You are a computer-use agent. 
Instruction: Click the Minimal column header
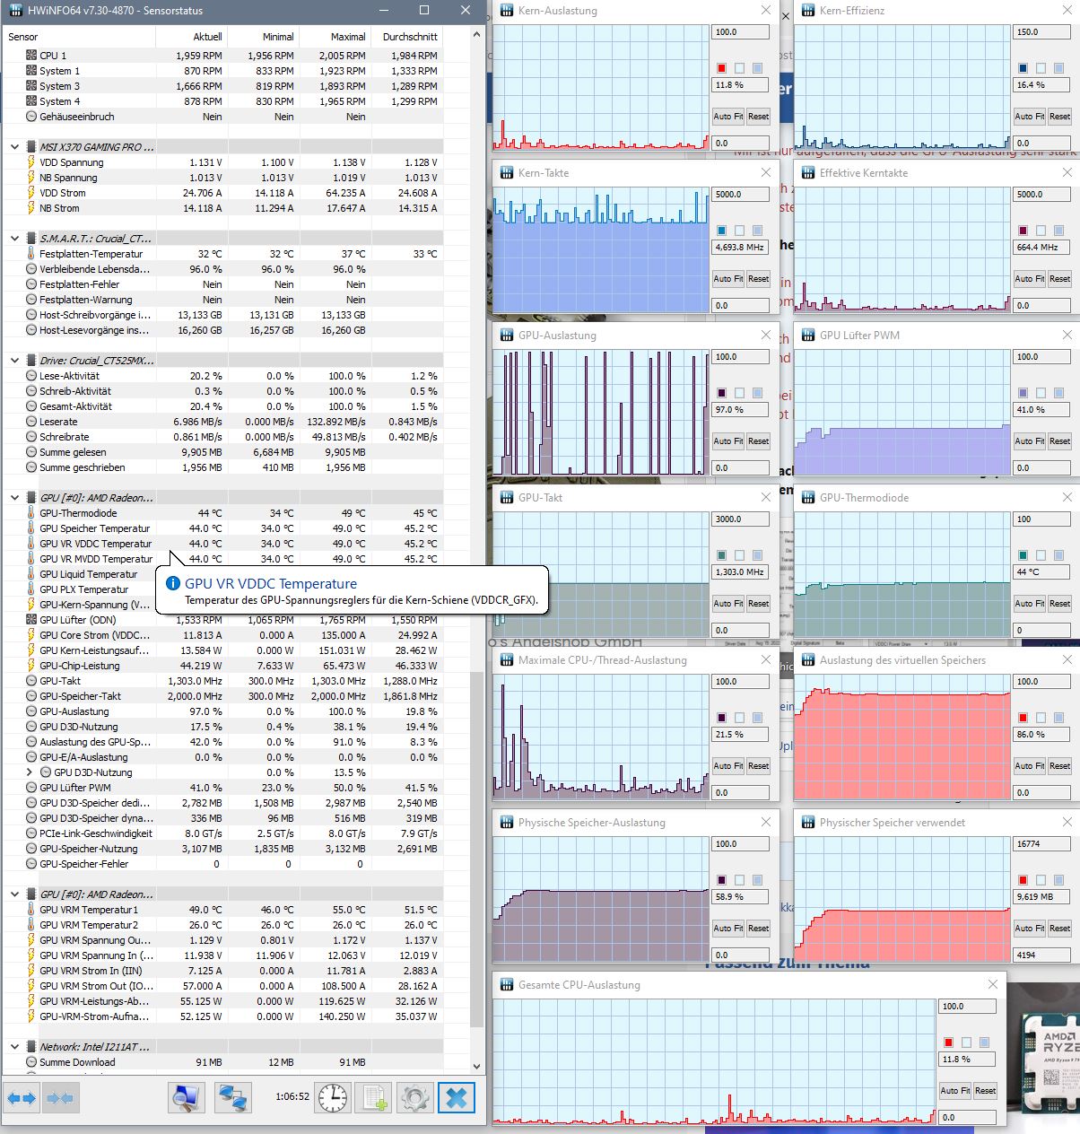pyautogui.click(x=263, y=37)
